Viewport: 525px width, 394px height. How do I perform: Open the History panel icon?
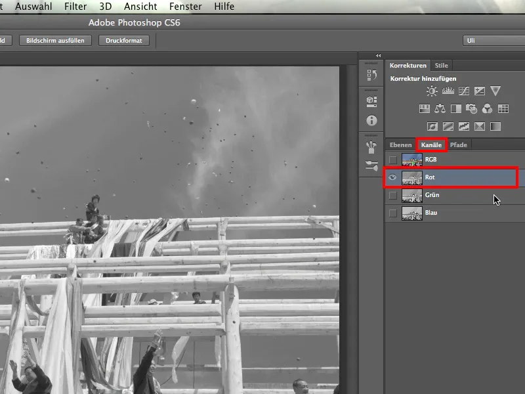point(371,75)
